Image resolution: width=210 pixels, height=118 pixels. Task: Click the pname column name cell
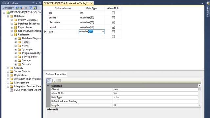(x=63, y=18)
